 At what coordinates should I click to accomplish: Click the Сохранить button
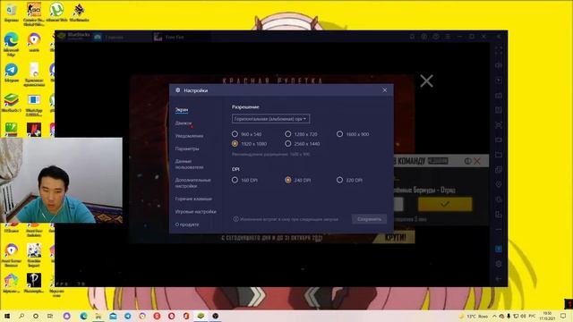[x=369, y=219]
